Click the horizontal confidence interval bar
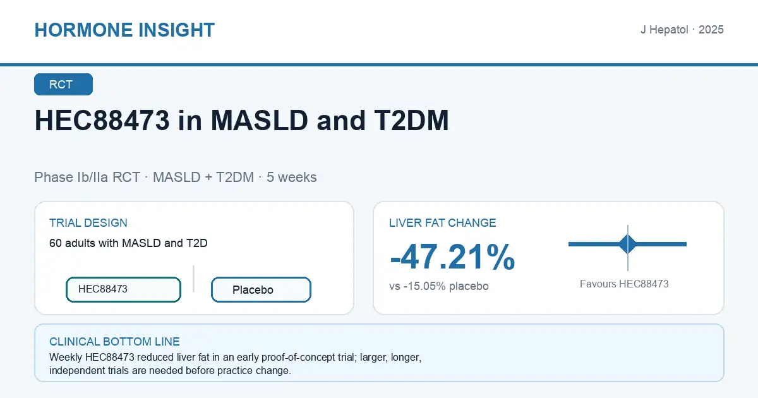 tap(627, 244)
